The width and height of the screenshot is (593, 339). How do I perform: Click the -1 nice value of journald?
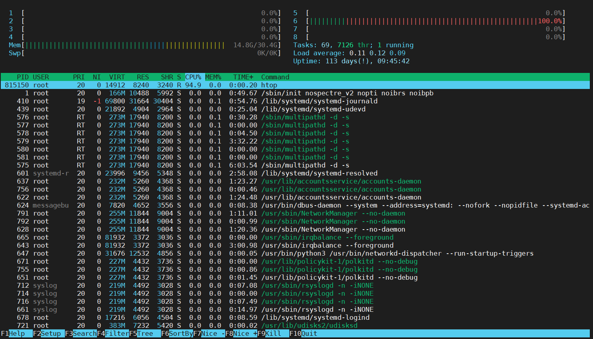point(97,101)
